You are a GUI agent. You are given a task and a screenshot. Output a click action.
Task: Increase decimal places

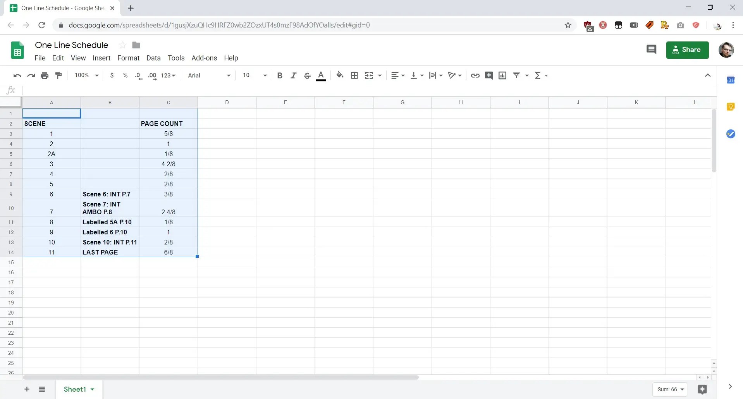pos(152,76)
